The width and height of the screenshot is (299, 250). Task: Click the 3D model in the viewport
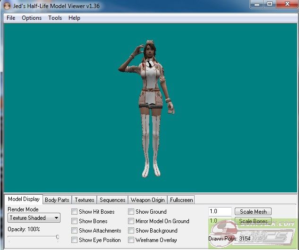click(150, 108)
